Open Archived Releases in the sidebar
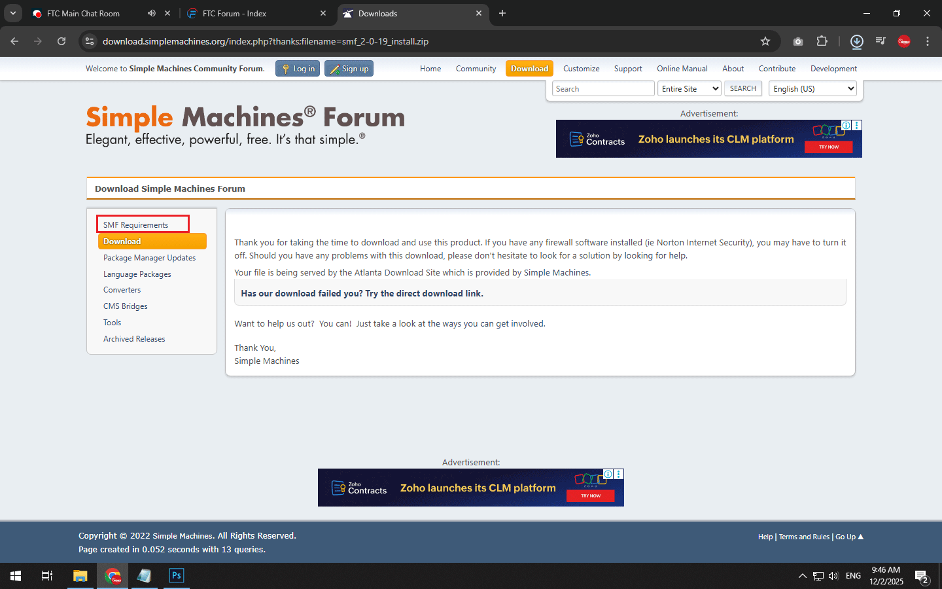The height and width of the screenshot is (589, 942). pos(134,339)
